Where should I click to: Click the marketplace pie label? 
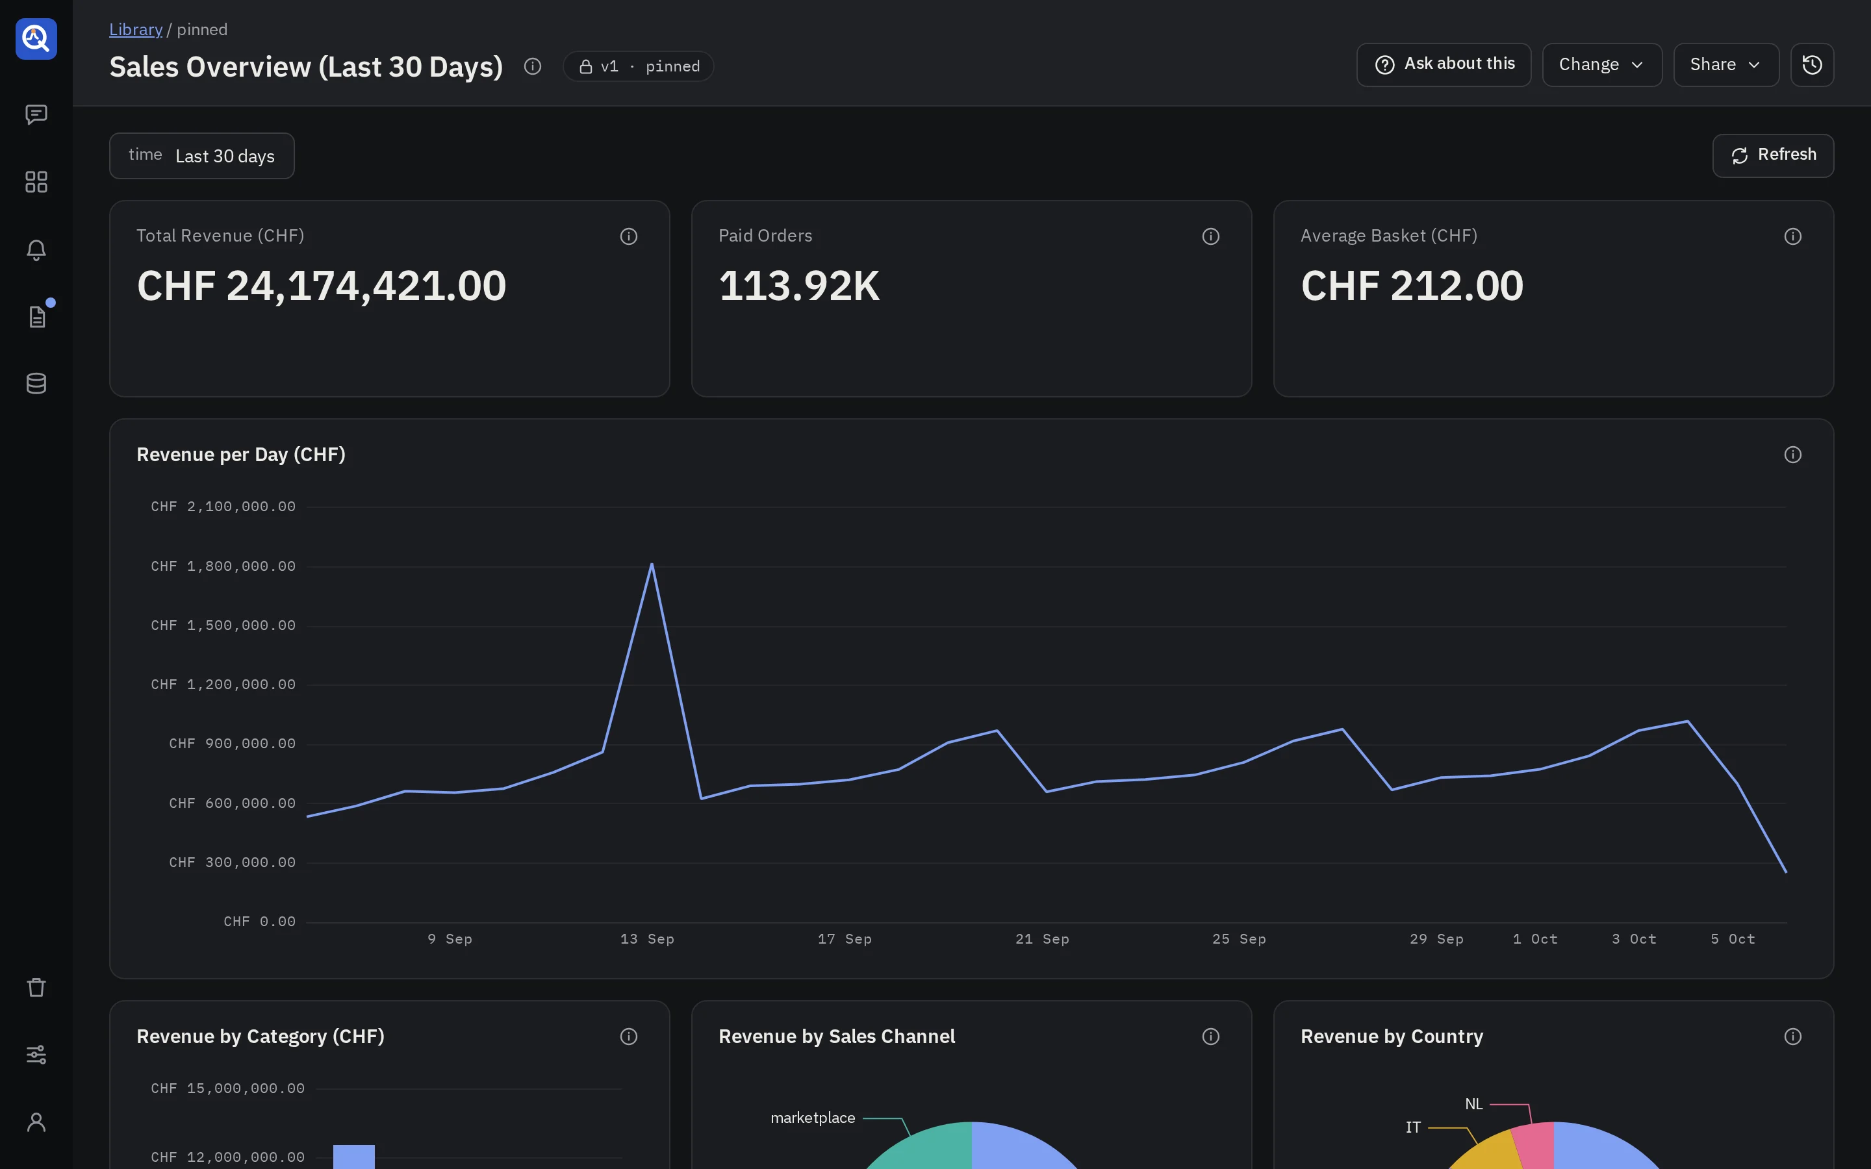tap(813, 1118)
